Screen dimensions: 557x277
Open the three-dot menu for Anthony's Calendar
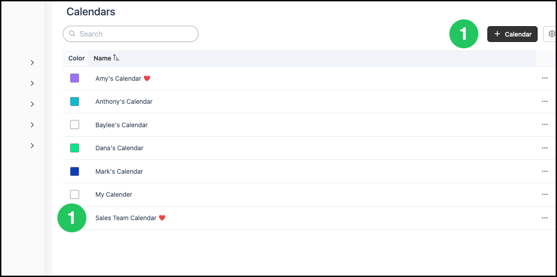(x=544, y=102)
